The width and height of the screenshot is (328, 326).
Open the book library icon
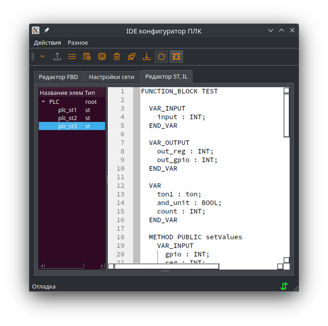(102, 57)
